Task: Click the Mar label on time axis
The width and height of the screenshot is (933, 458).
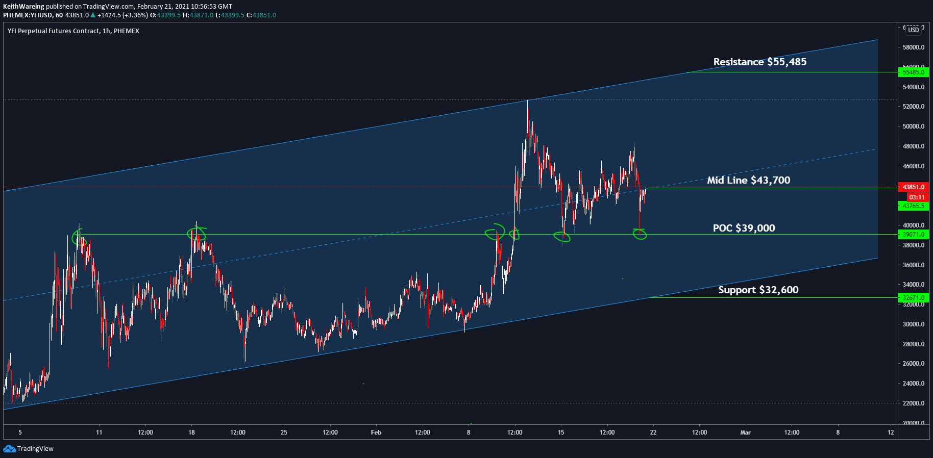Action: [746, 432]
